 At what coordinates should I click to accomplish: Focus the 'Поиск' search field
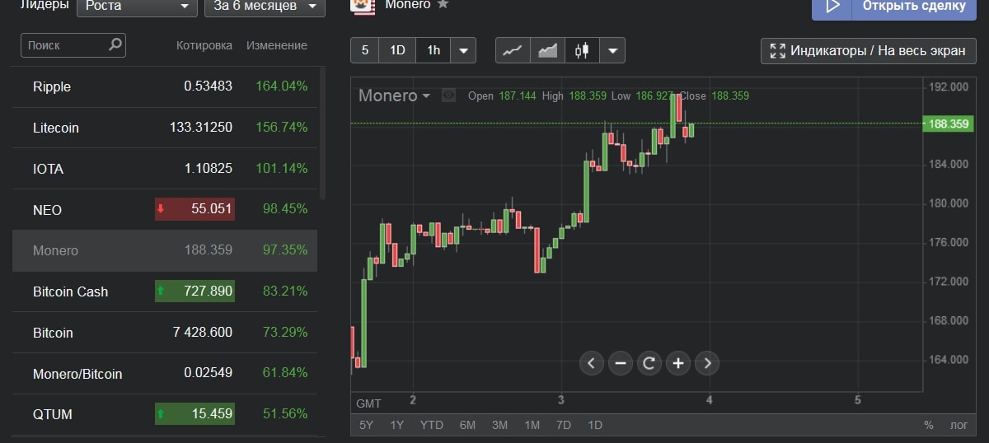point(73,45)
